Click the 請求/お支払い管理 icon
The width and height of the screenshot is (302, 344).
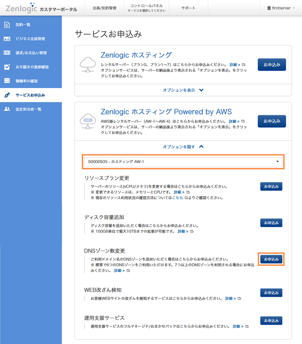click(7, 53)
